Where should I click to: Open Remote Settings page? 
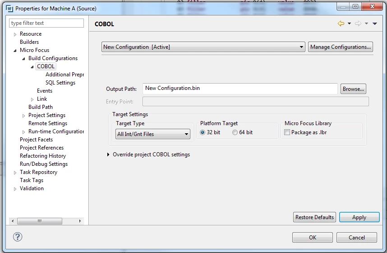tap(48, 123)
